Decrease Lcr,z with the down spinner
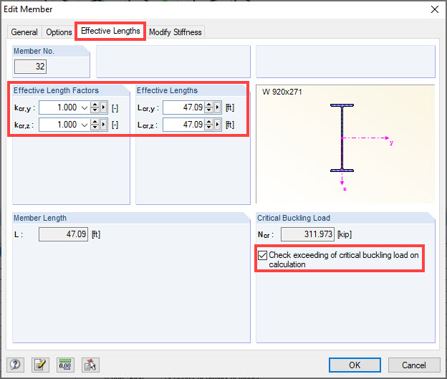Screen dimensions: 447x379 pos(209,128)
